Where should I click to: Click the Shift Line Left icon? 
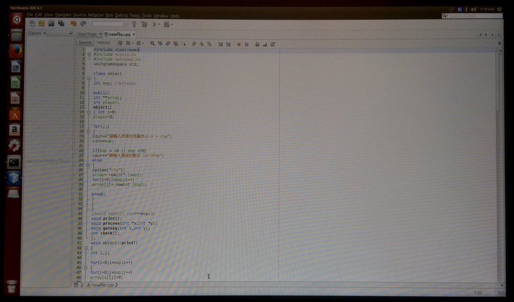tap(220, 44)
